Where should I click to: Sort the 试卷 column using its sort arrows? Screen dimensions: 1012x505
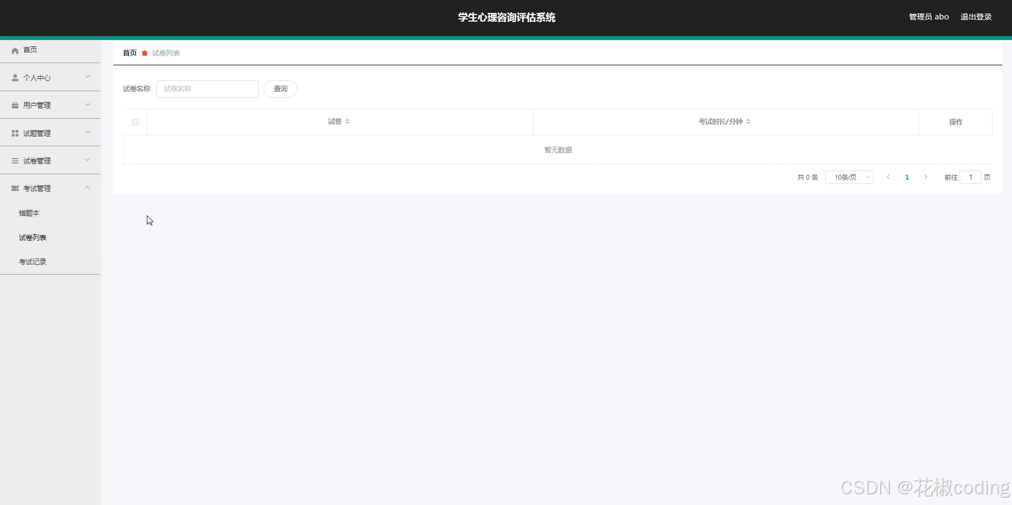348,121
